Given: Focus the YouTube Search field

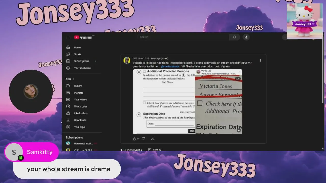Looking at the screenshot, I should [x=183, y=37].
